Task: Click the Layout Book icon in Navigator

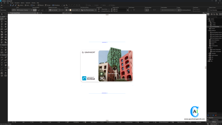Action: (x=214, y=14)
